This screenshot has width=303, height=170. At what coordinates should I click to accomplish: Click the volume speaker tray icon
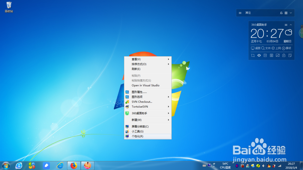tap(263, 166)
